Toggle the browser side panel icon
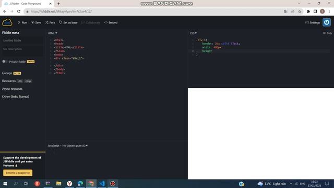Viewport: 334px width, 188px height. 315,11
